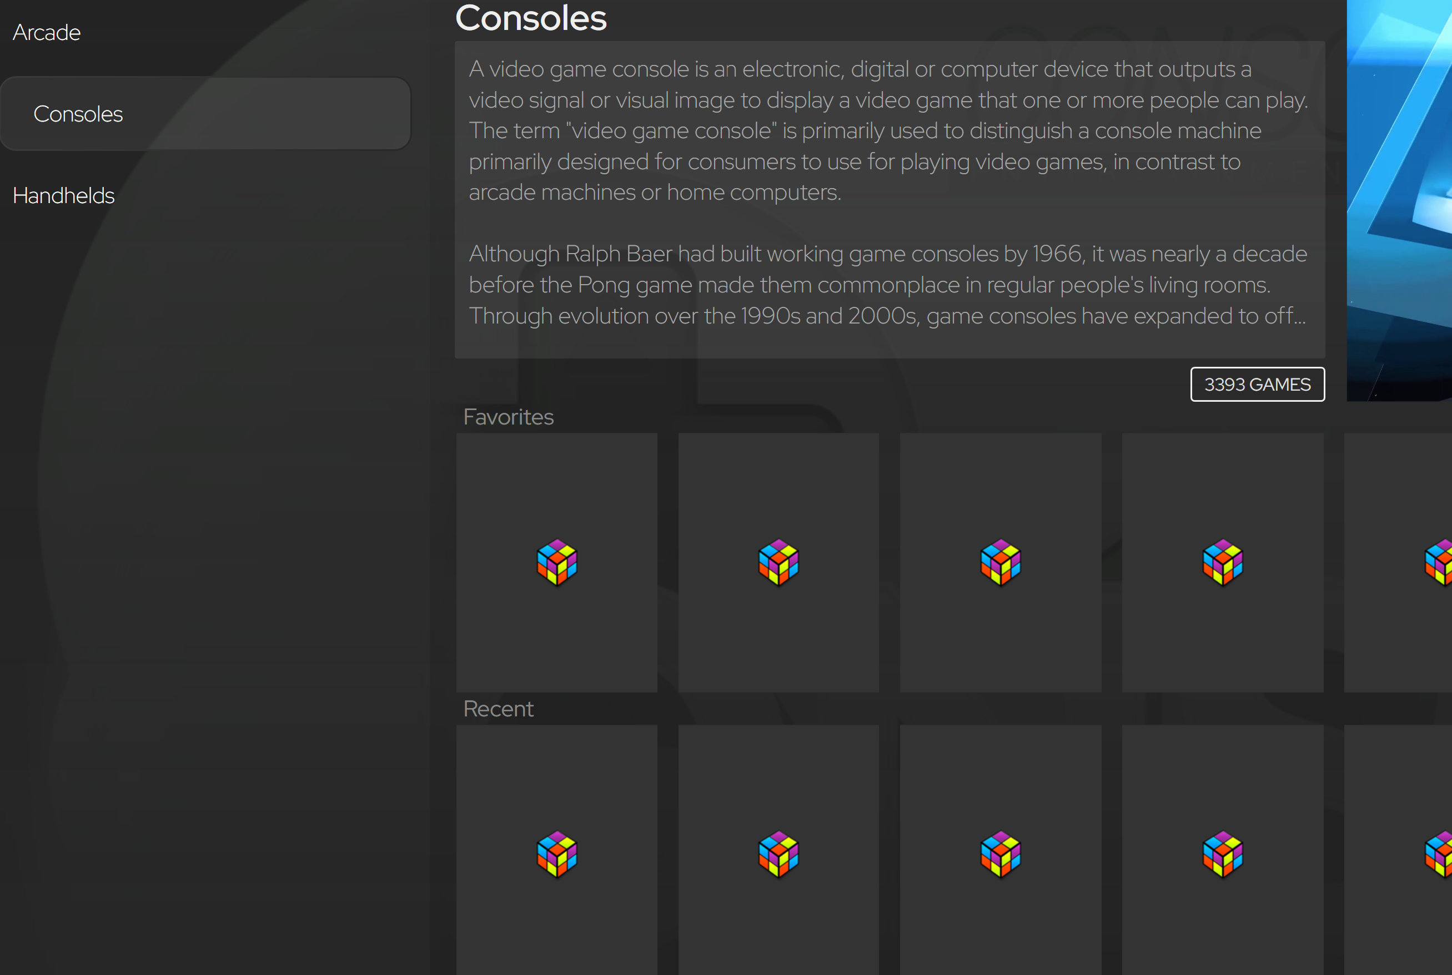
Task: Click the video game console description text
Action: point(888,130)
